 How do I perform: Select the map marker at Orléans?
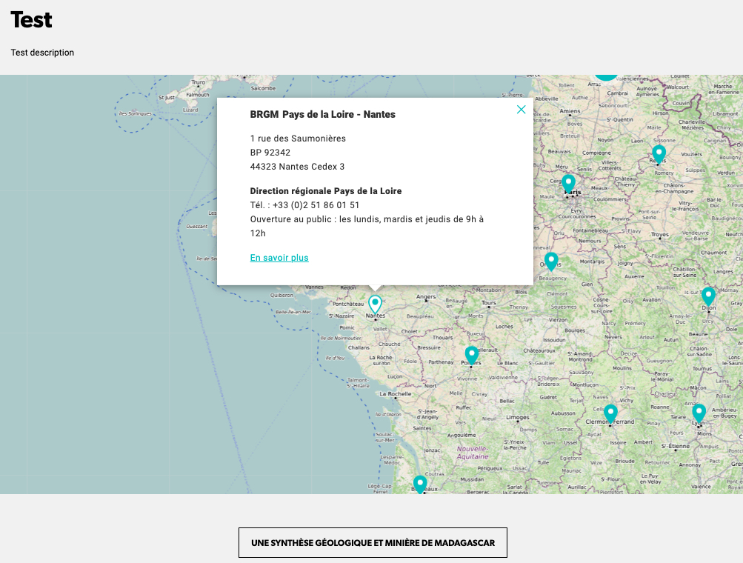(x=551, y=261)
